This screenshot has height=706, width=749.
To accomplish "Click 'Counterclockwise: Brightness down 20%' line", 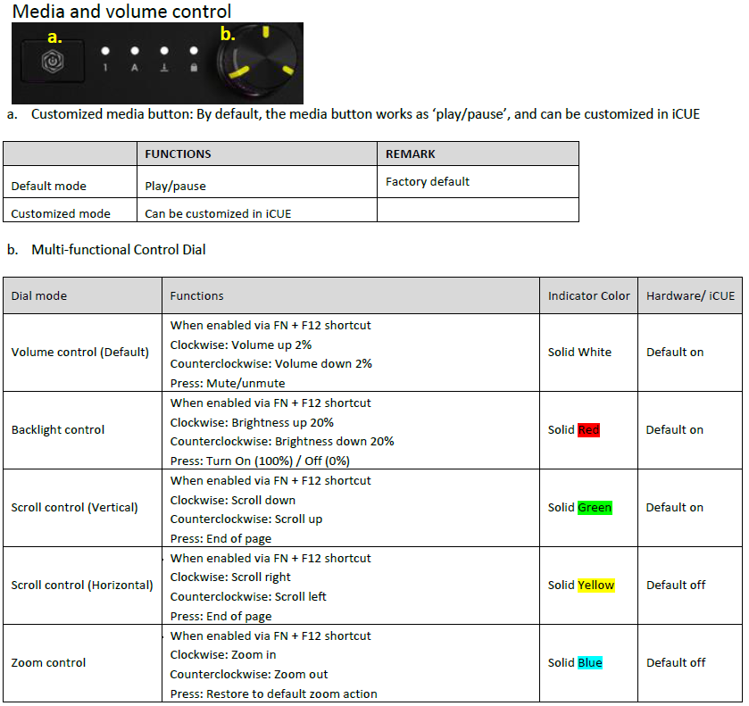I will coord(282,442).
